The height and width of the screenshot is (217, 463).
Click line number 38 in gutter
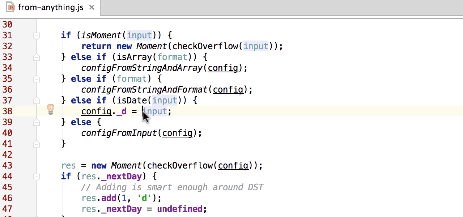coord(7,111)
